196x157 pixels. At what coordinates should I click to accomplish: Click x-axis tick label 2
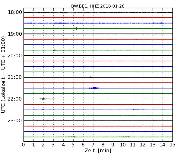tap(43, 145)
